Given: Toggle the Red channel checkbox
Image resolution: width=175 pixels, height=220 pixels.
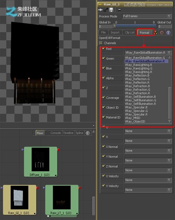Looking at the screenshot, I should 103,48.
